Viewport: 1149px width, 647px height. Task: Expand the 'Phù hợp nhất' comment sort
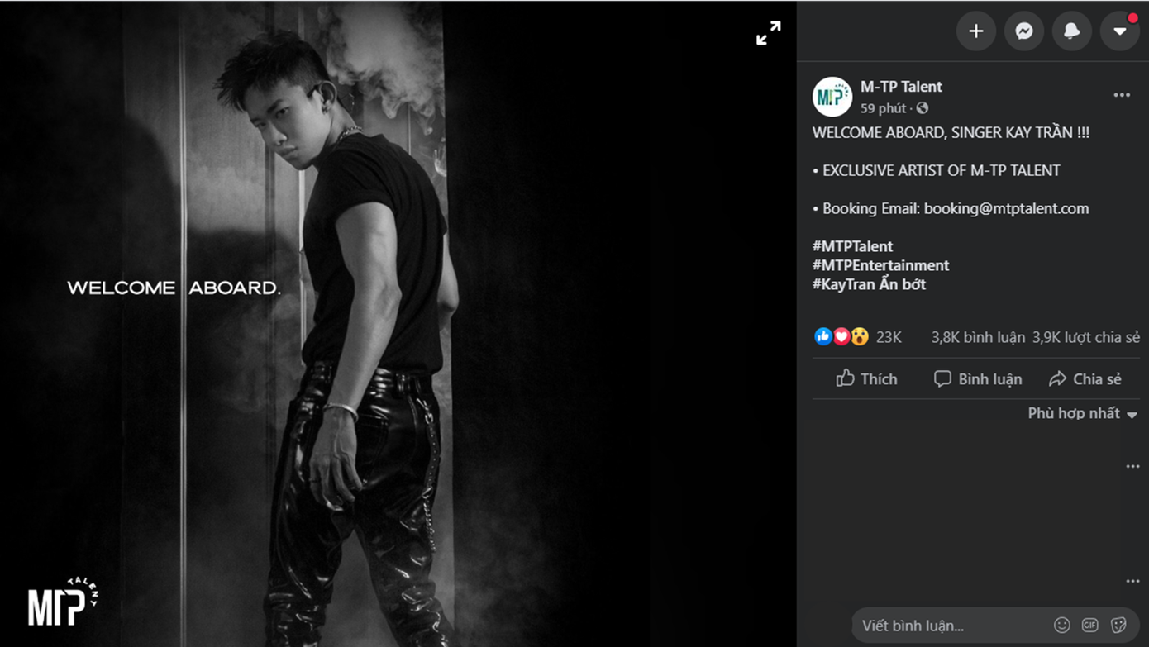click(x=1082, y=413)
